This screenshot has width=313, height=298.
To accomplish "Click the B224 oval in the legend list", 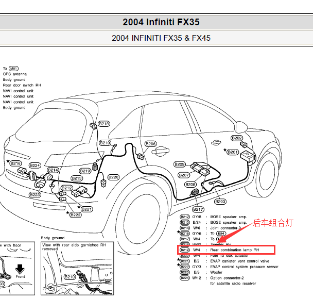I will click(185, 278).
